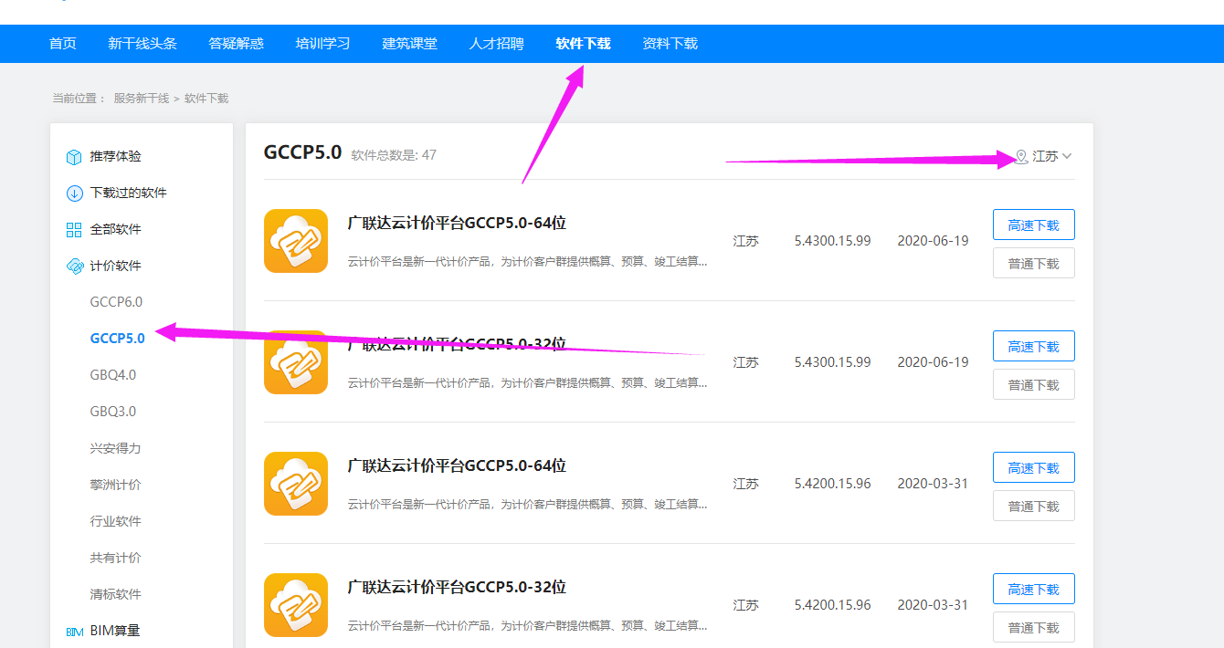1224x648 pixels.
Task: Select 清标软件 in the sidebar
Action: [x=116, y=594]
